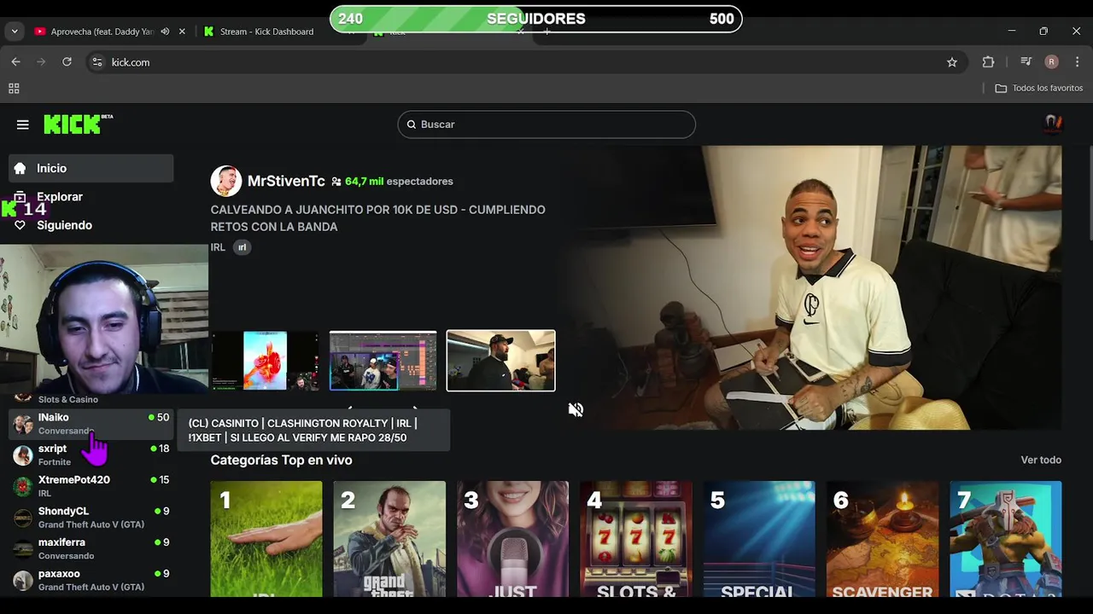
Task: Click the browser forward arrow
Action: pyautogui.click(x=41, y=62)
